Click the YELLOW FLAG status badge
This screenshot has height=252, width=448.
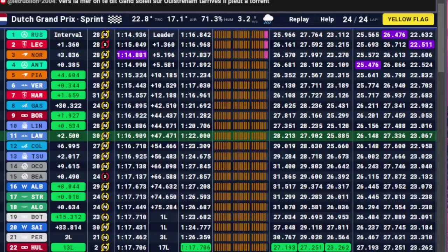pyautogui.click(x=408, y=19)
